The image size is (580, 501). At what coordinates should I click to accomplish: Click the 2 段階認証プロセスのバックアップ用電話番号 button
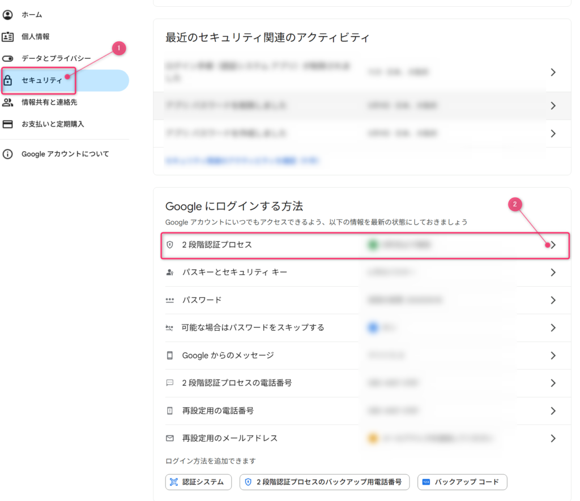point(324,482)
